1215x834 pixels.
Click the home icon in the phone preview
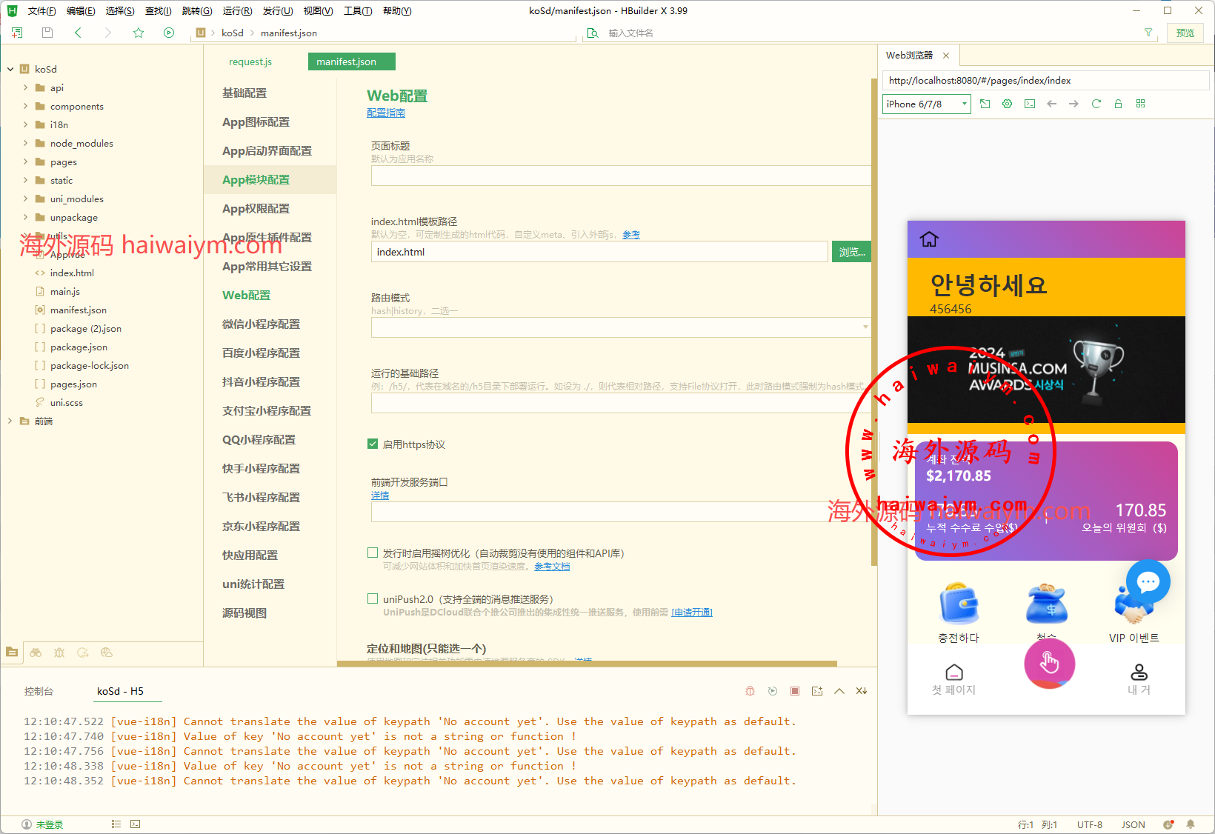click(929, 239)
